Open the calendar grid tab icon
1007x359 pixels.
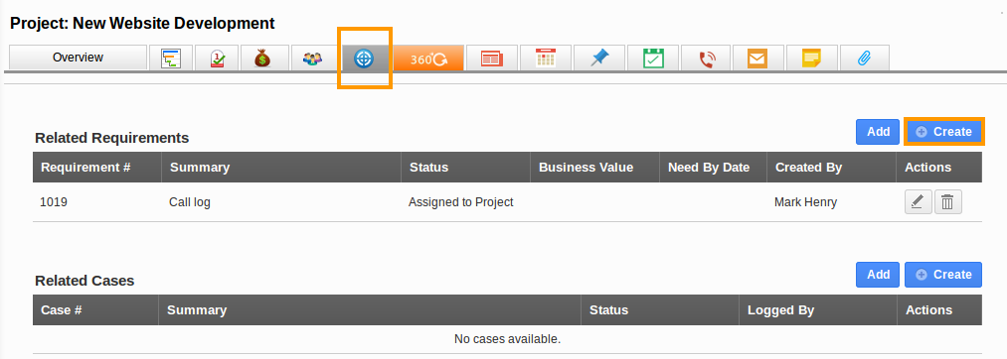[545, 59]
